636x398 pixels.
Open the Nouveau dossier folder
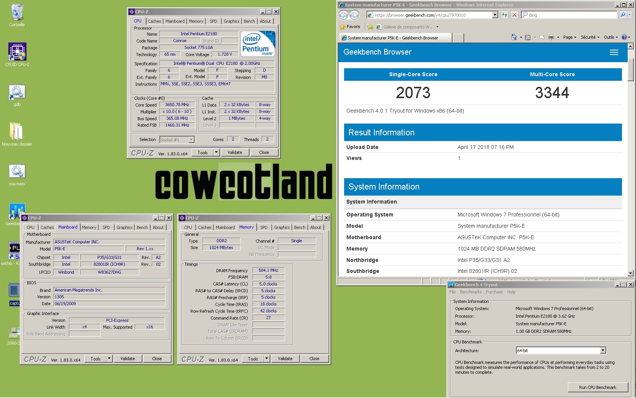(x=17, y=134)
